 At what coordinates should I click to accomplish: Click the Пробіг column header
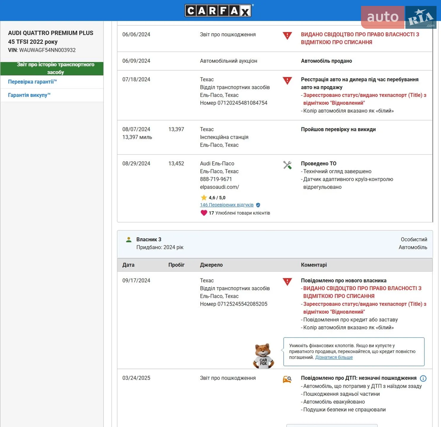[176, 265]
